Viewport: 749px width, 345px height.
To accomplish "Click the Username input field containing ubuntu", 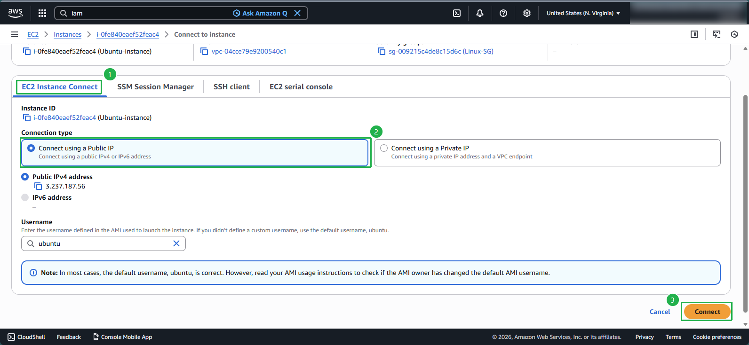I will (x=104, y=243).
